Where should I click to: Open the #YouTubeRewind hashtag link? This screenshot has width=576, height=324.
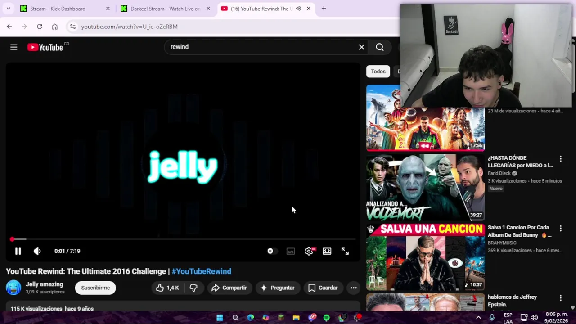click(201, 271)
